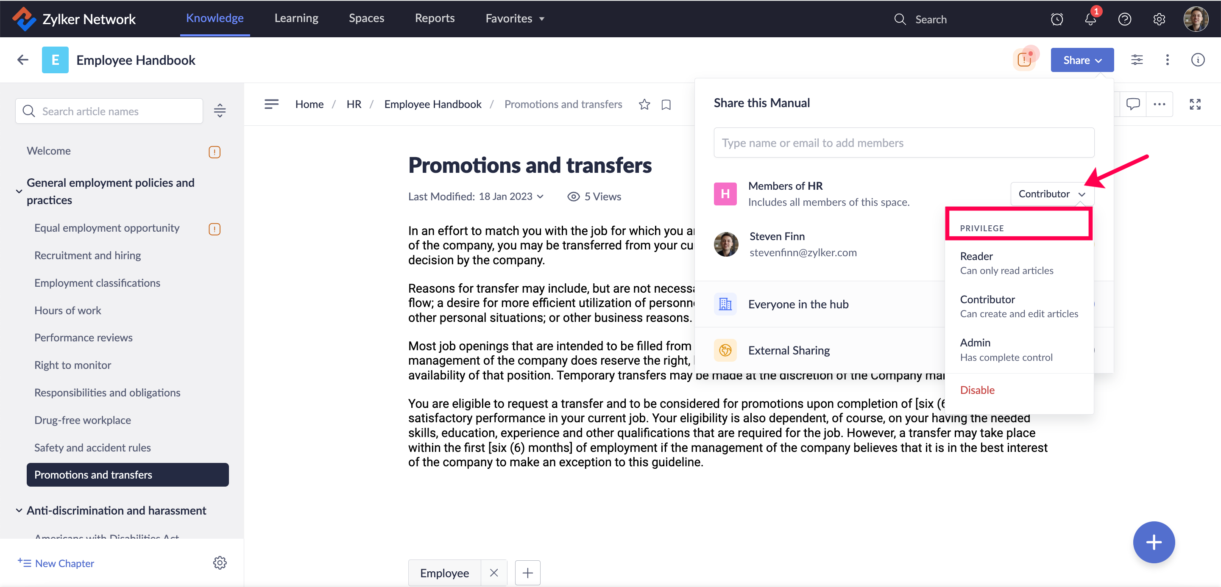Click the Home breadcrumb link
This screenshot has width=1221, height=587.
click(309, 104)
